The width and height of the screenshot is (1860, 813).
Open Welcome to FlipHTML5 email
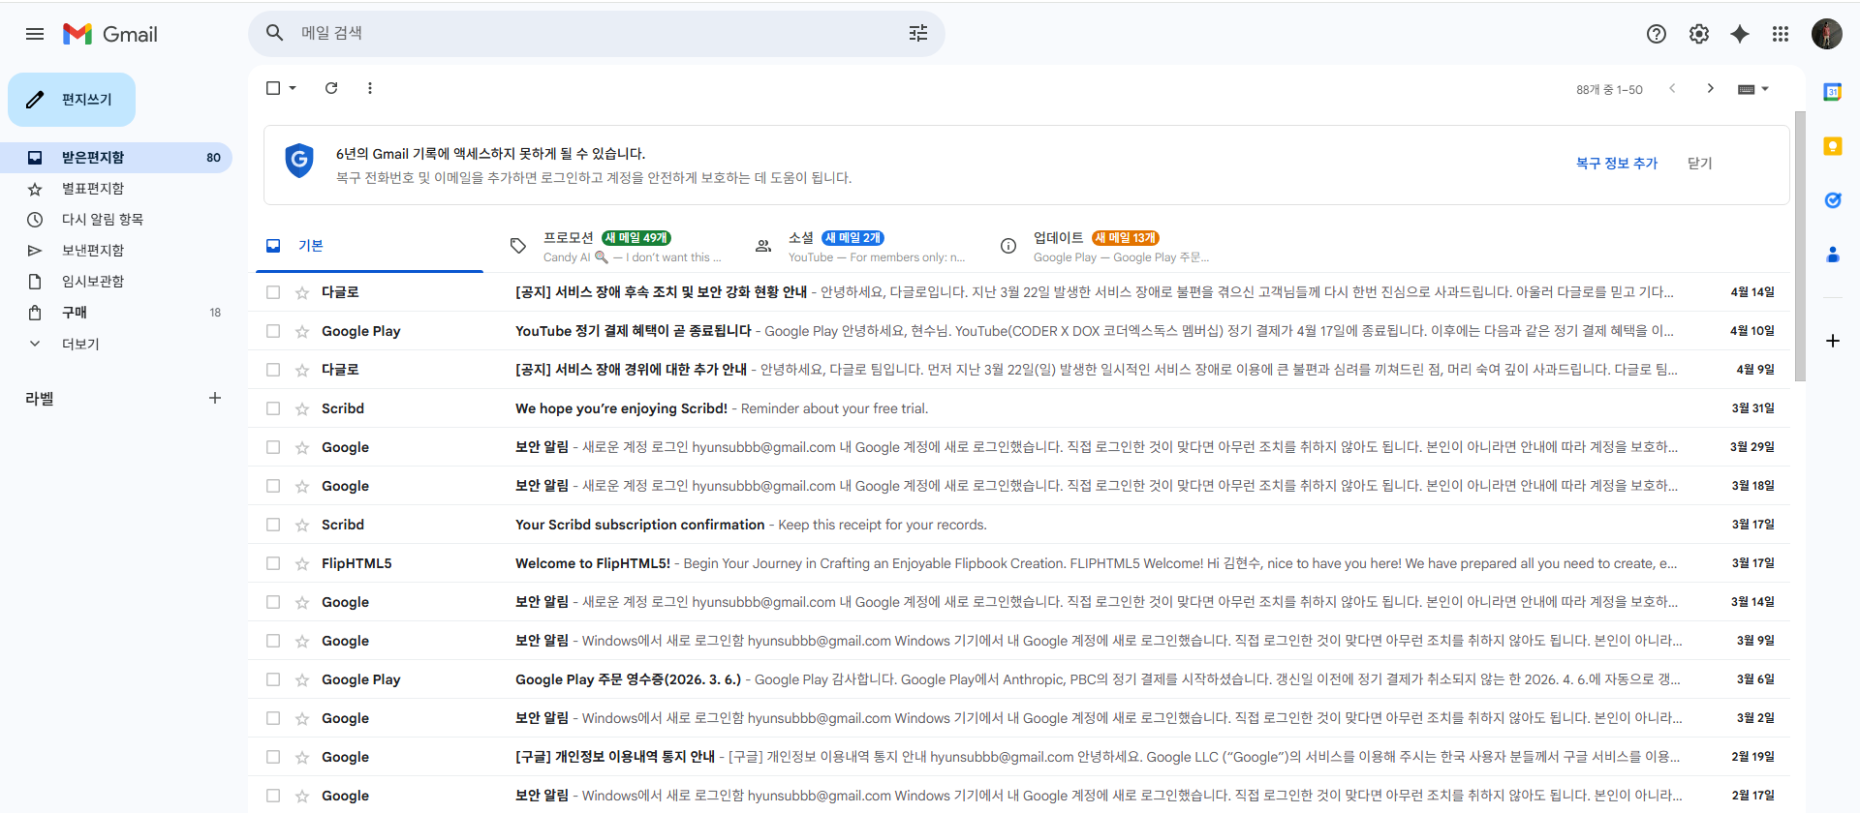coord(1019,563)
